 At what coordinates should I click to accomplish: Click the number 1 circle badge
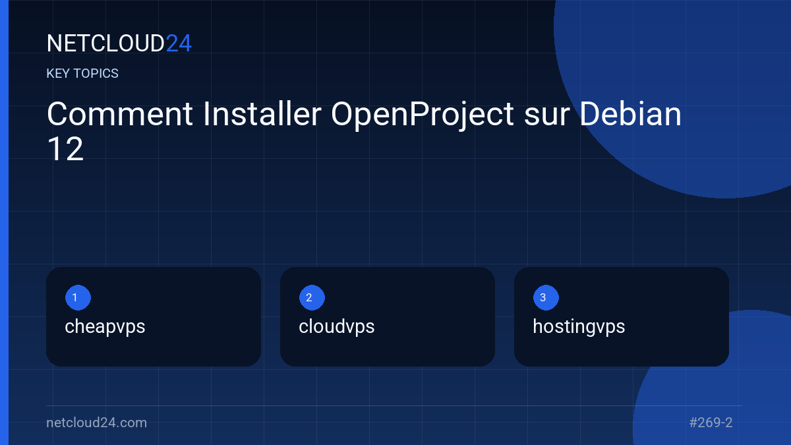click(x=78, y=298)
